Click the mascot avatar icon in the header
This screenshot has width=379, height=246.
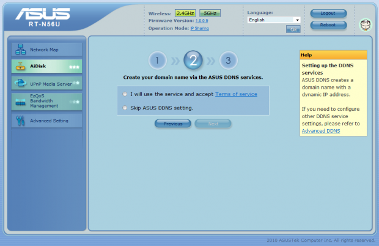pyautogui.click(x=366, y=24)
